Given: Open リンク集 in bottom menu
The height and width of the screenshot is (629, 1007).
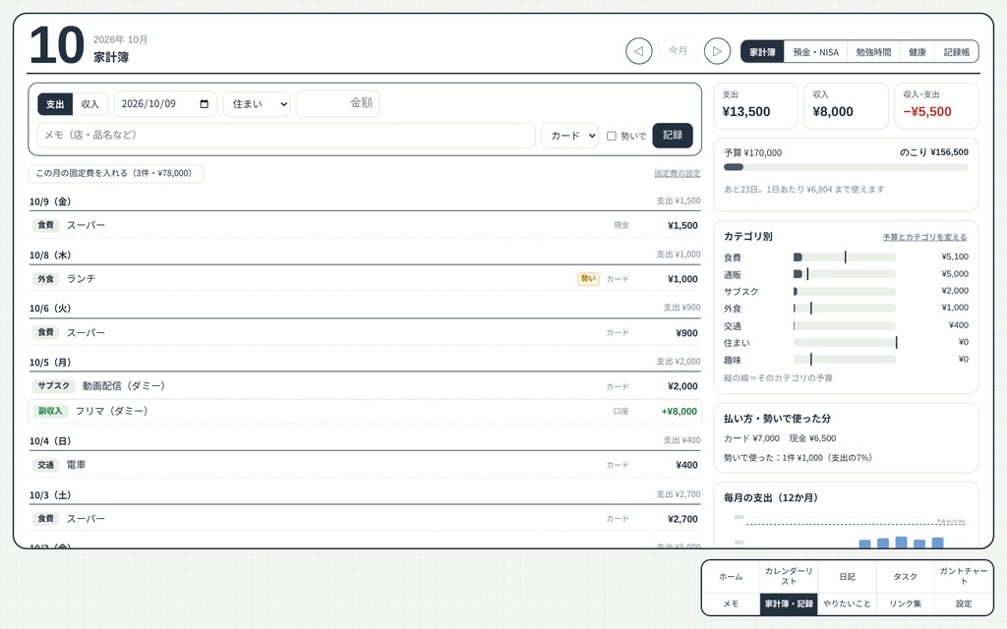Looking at the screenshot, I should point(905,604).
